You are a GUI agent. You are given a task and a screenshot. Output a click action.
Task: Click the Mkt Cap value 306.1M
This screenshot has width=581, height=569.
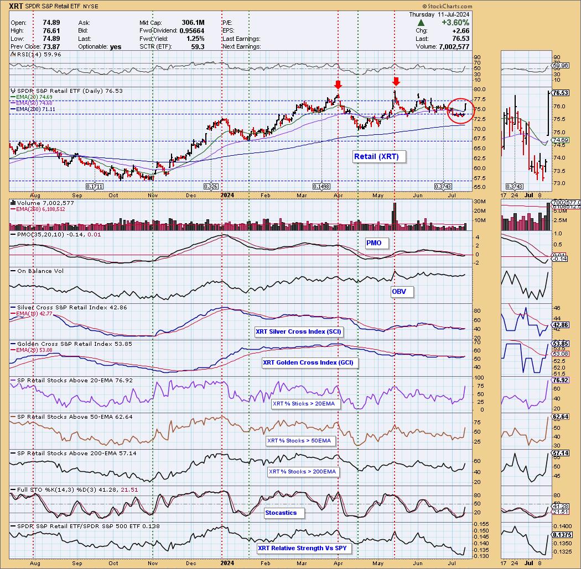(193, 23)
